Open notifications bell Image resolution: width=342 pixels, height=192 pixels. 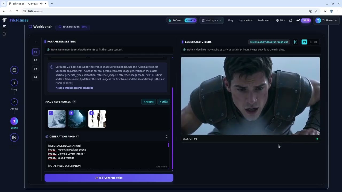[291, 20]
